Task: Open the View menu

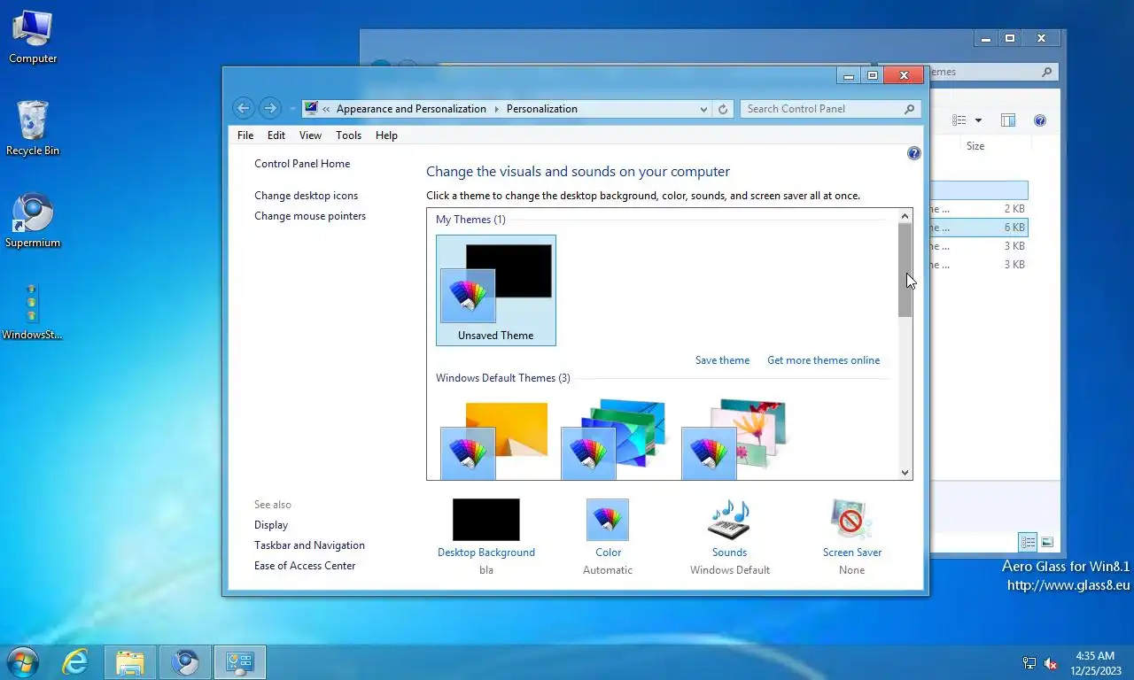Action: tap(310, 135)
